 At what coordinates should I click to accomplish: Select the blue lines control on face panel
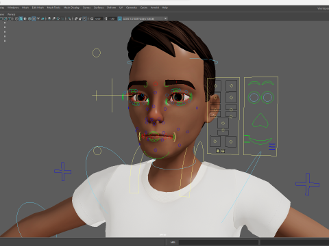pos(272,146)
